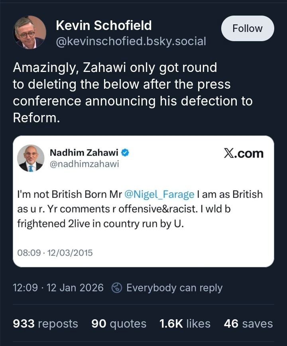Click the blue verified badge icon
The width and height of the screenshot is (287, 346).
[x=125, y=152]
